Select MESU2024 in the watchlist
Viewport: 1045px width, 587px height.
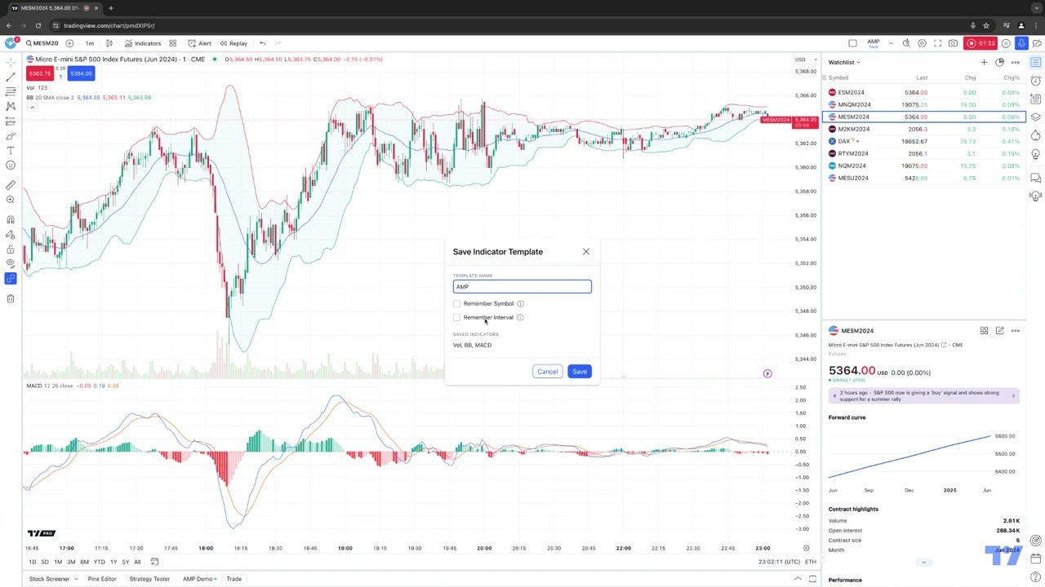point(924,178)
